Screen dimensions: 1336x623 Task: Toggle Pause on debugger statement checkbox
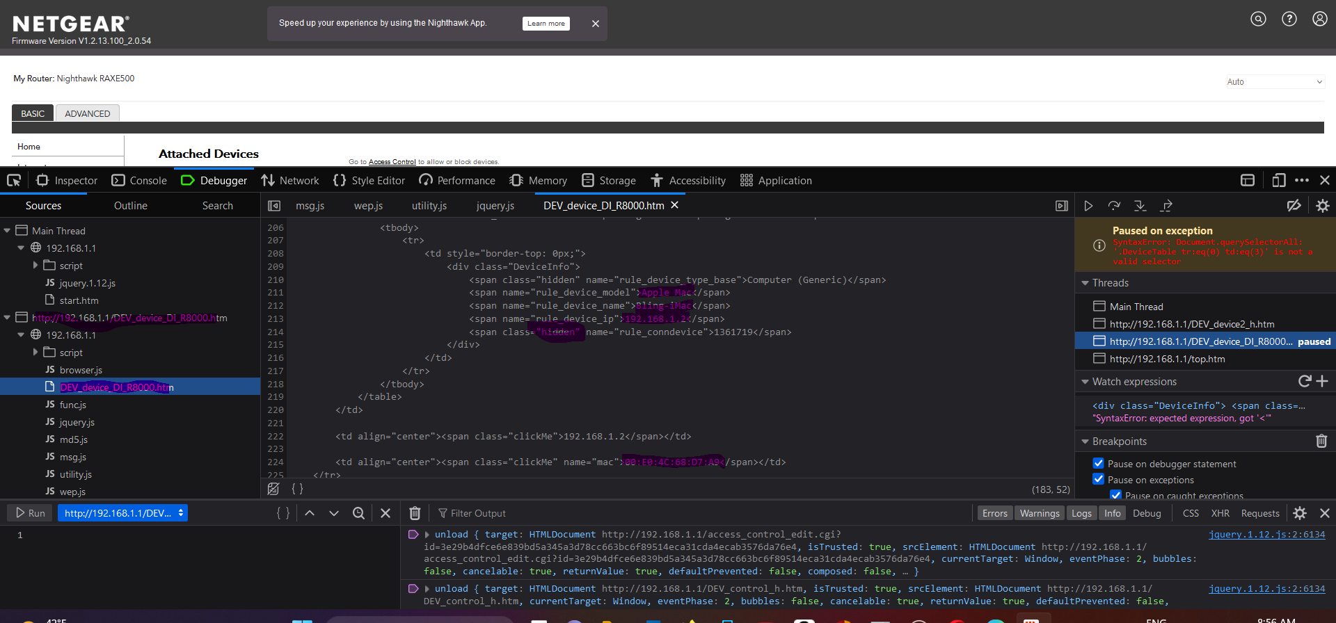[x=1098, y=463]
